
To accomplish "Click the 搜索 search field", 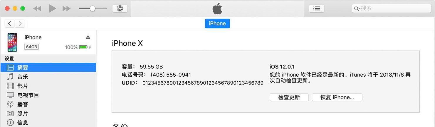I will click(x=391, y=8).
